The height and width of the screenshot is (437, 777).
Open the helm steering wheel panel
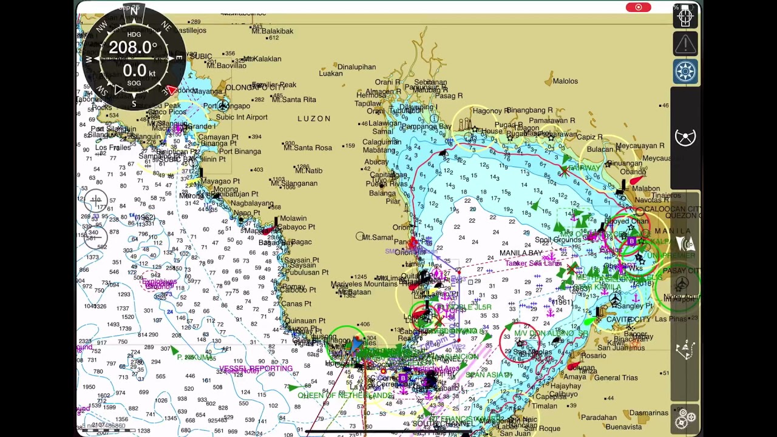685,138
